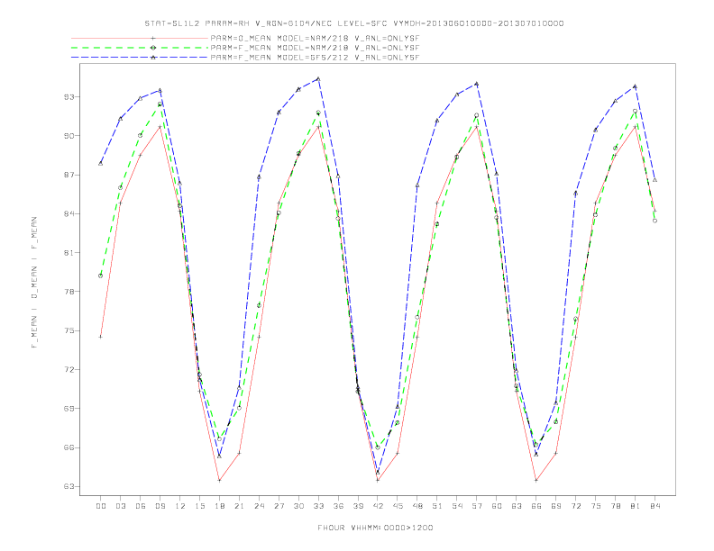Click the blue GFS triangle point at hour 48

[417, 185]
